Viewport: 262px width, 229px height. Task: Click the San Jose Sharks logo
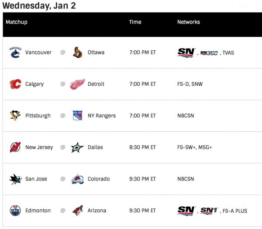click(15, 179)
